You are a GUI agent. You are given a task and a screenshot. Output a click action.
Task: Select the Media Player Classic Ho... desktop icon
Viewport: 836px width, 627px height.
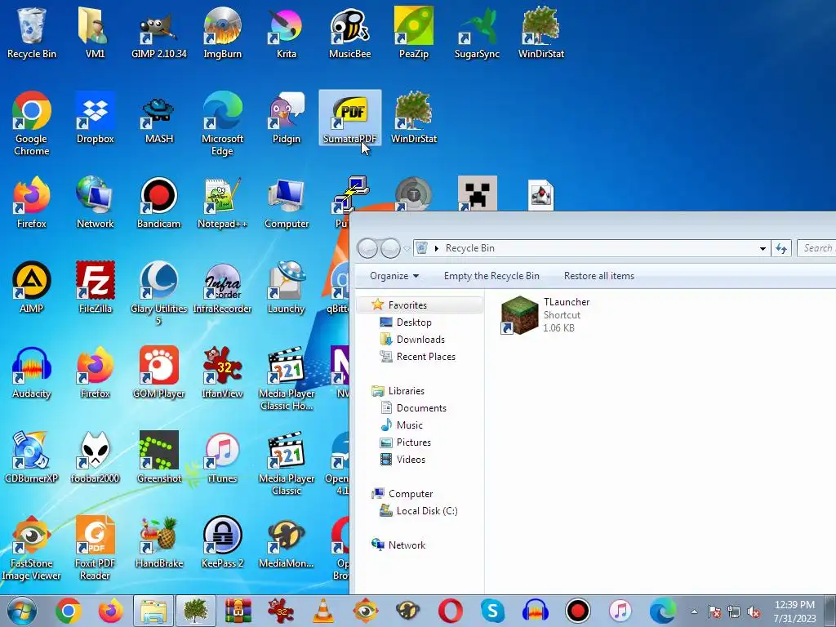point(287,379)
